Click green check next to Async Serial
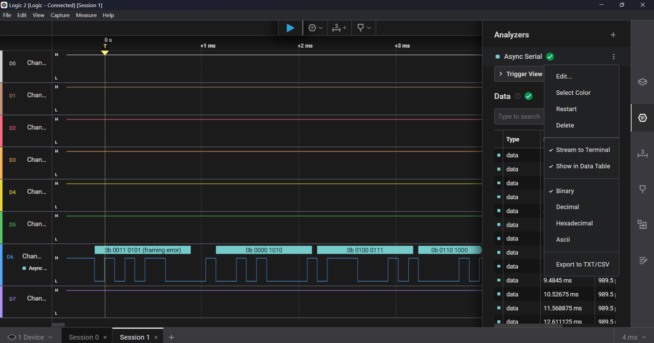Image resolution: width=654 pixels, height=343 pixels. point(550,57)
